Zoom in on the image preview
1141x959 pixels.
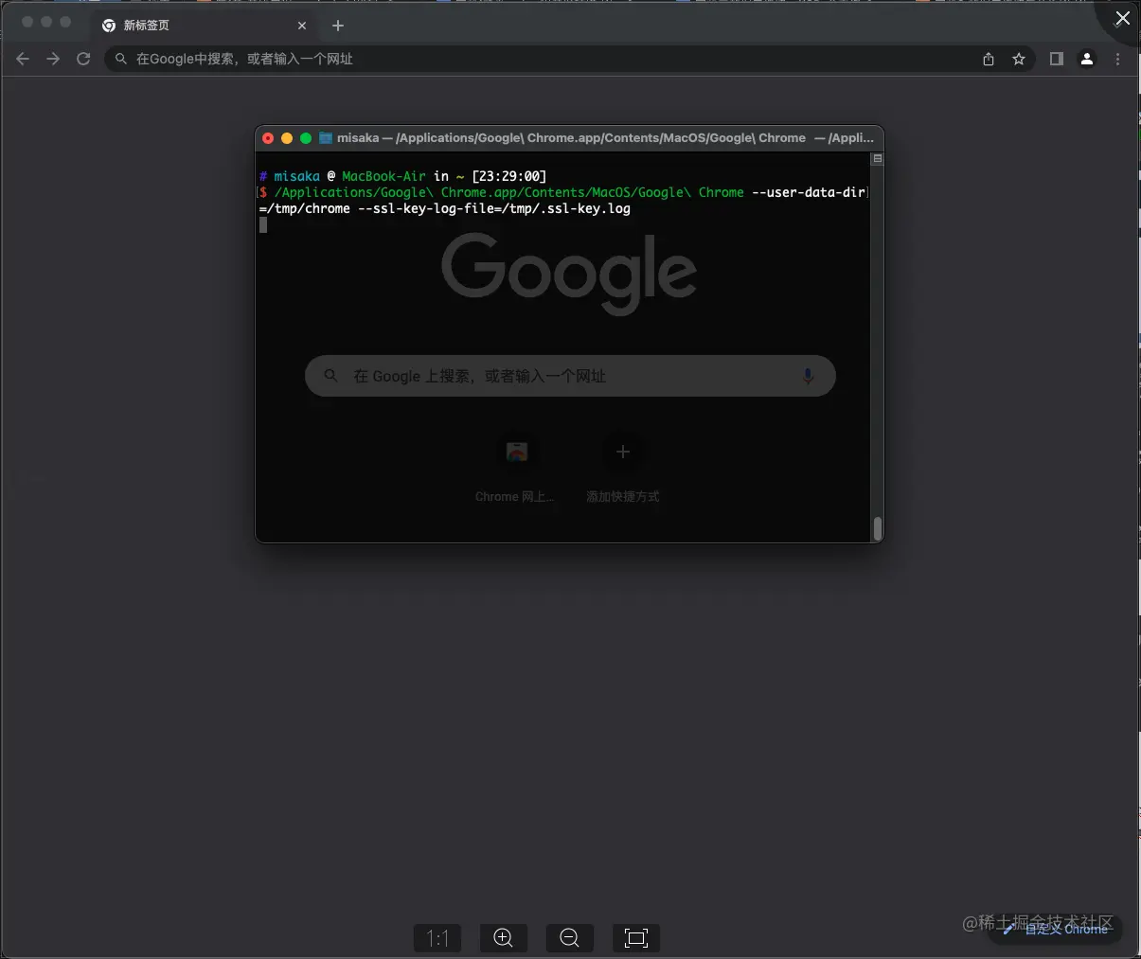pyautogui.click(x=504, y=938)
